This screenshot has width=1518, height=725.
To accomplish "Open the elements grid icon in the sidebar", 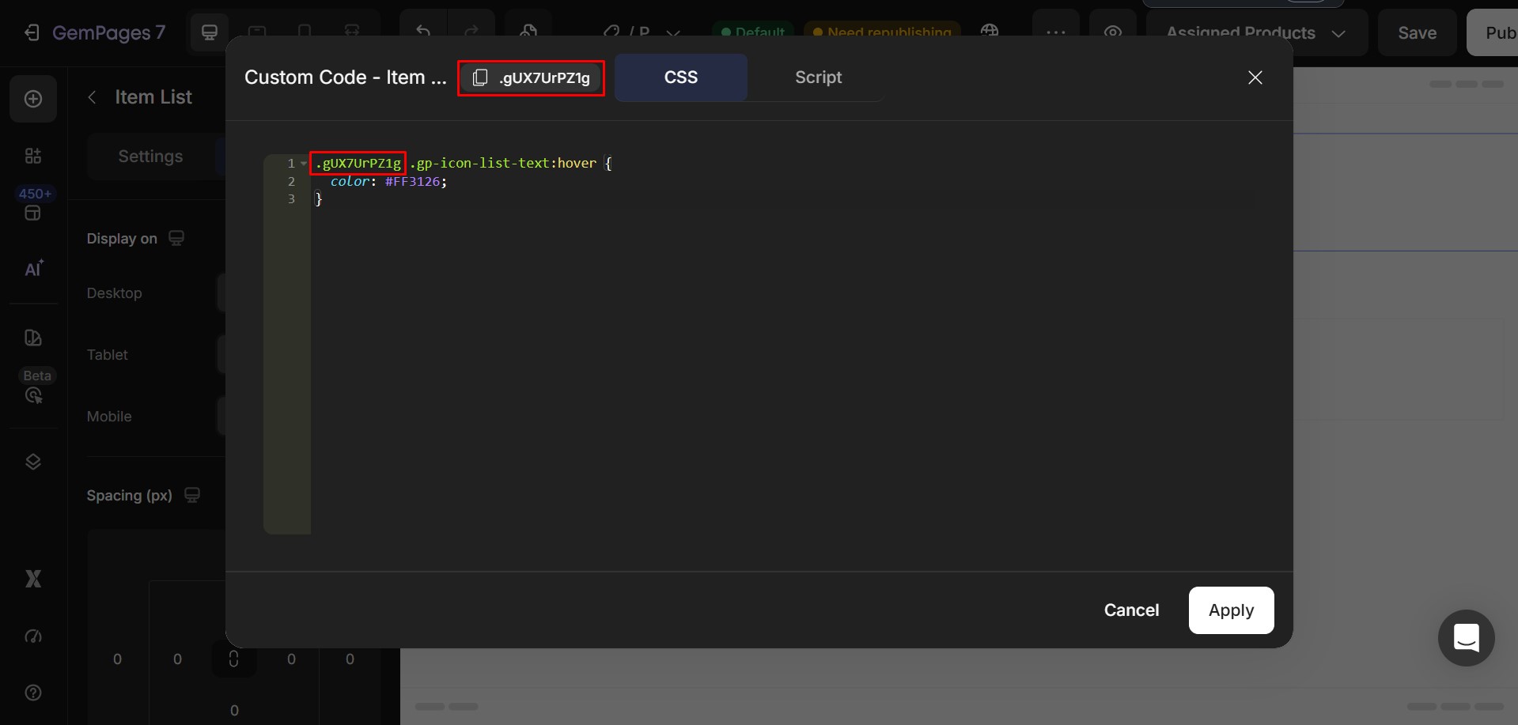I will [x=33, y=156].
